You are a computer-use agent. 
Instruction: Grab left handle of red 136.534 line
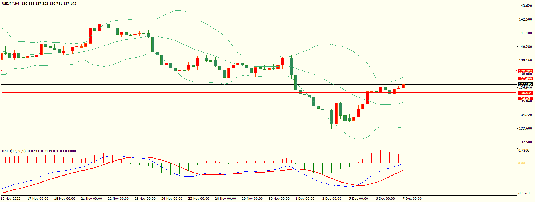1,92
